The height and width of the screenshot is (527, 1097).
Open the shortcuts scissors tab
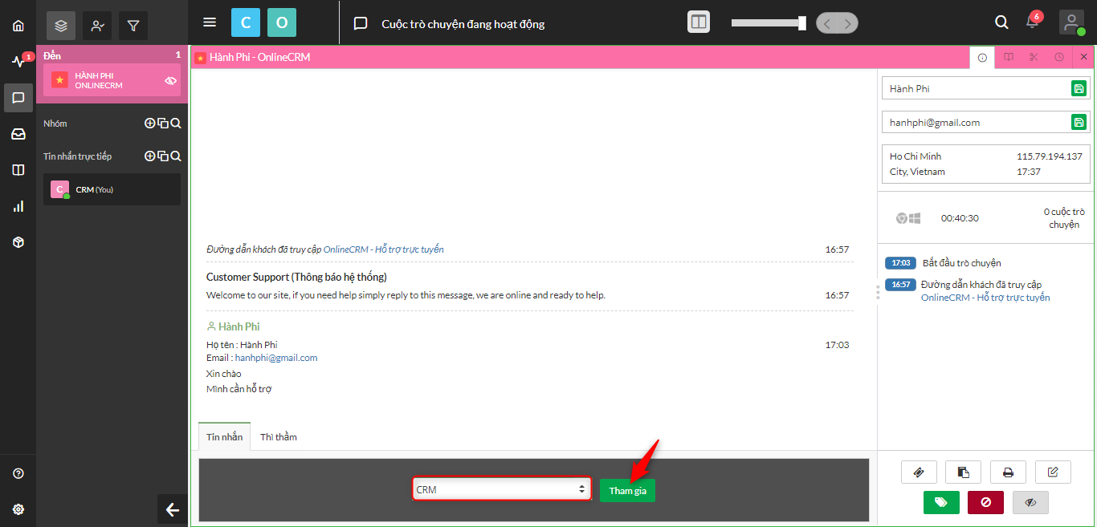click(x=1034, y=58)
